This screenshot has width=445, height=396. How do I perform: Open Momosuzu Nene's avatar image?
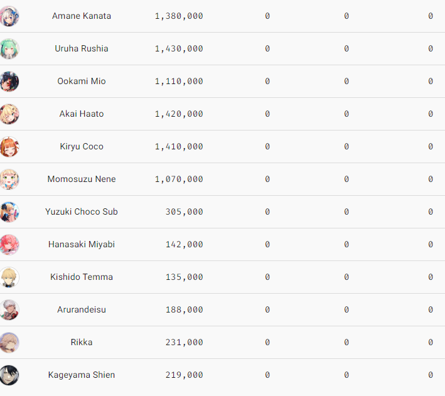(x=9, y=179)
